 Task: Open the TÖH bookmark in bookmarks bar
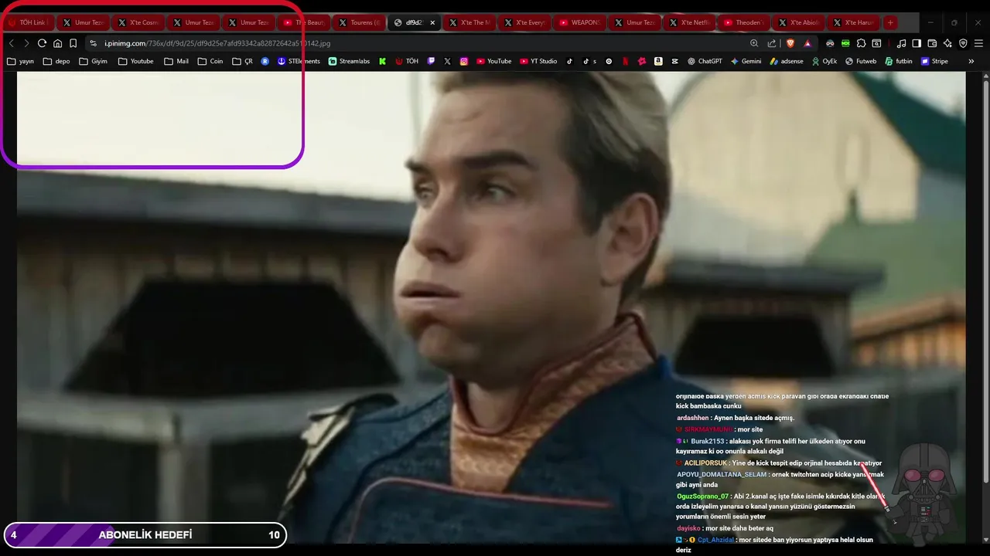[407, 61]
